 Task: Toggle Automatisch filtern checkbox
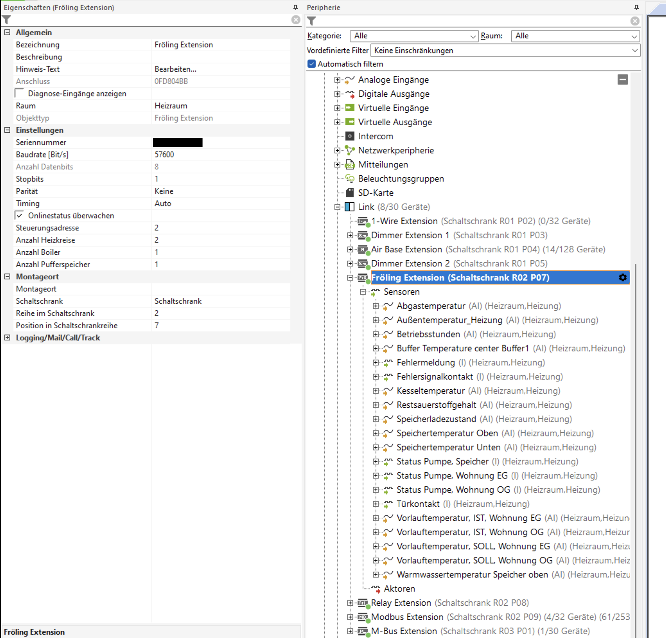[x=311, y=64]
